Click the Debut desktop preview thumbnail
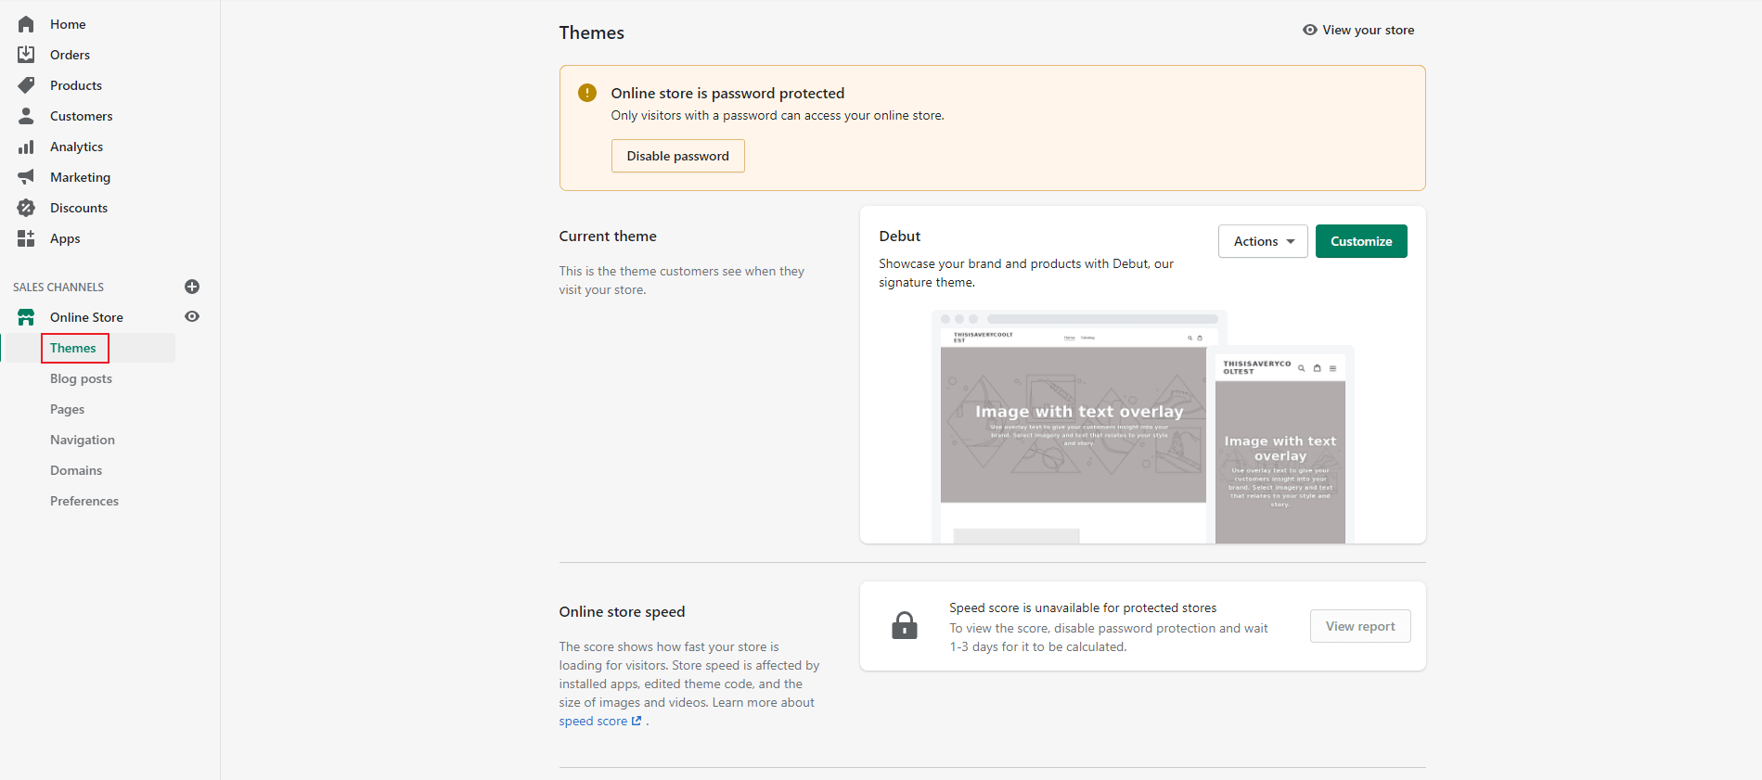 click(1074, 427)
